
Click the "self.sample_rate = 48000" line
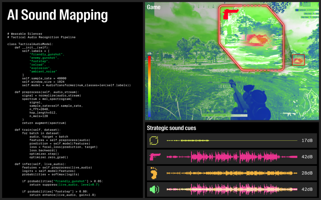(x=44, y=78)
